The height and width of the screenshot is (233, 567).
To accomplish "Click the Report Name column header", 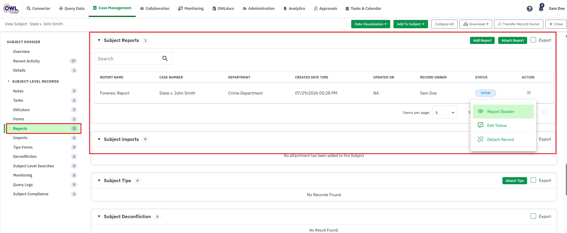I will click(x=112, y=77).
